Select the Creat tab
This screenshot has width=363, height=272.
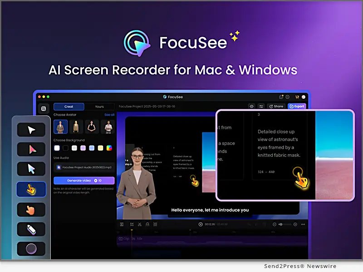click(69, 107)
